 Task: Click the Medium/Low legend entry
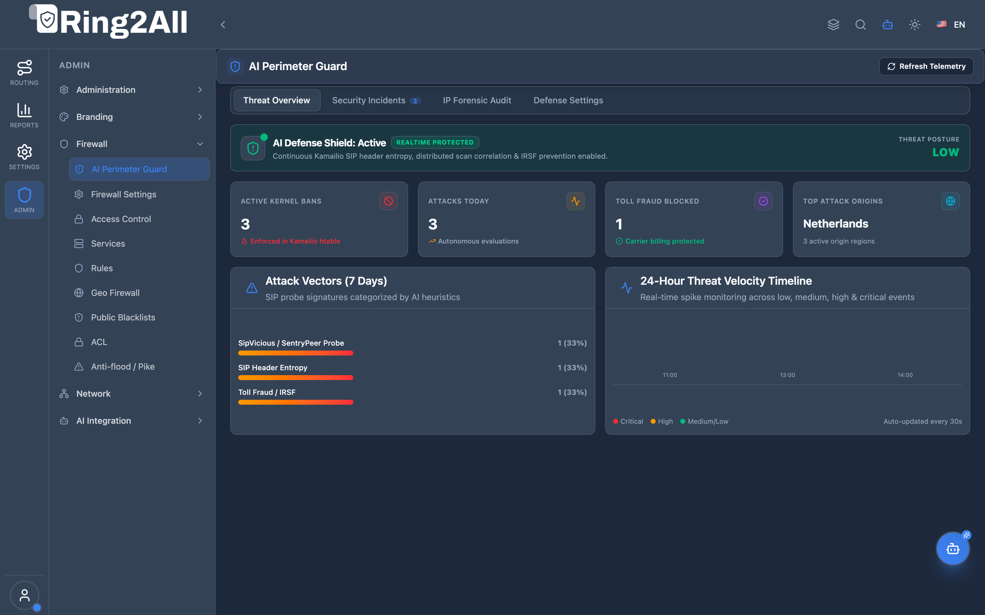click(x=704, y=421)
